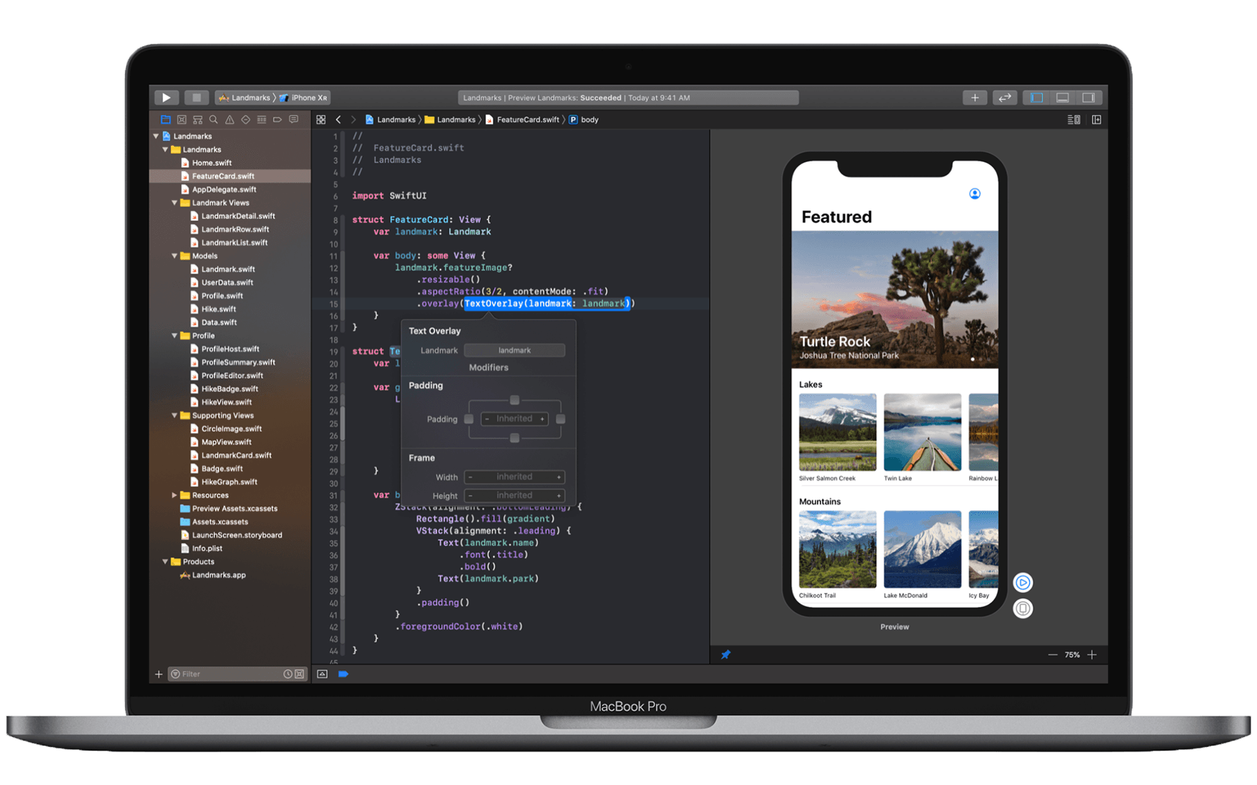Show the Source Control navigator
1257x785 pixels.
[182, 119]
